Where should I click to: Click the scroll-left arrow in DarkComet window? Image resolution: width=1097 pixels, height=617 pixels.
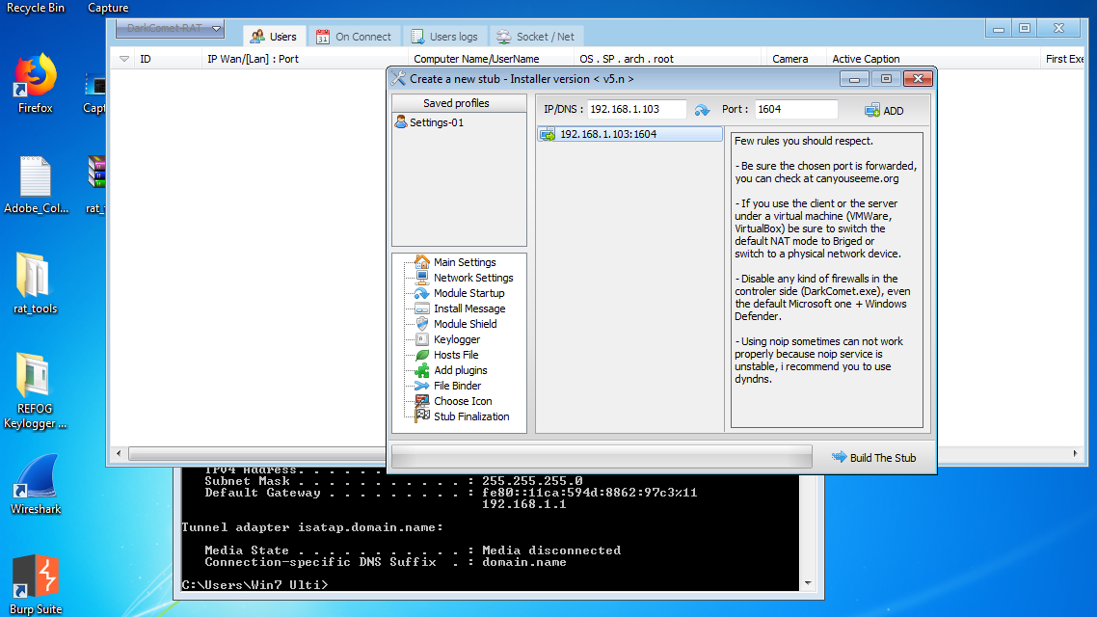[x=119, y=454]
